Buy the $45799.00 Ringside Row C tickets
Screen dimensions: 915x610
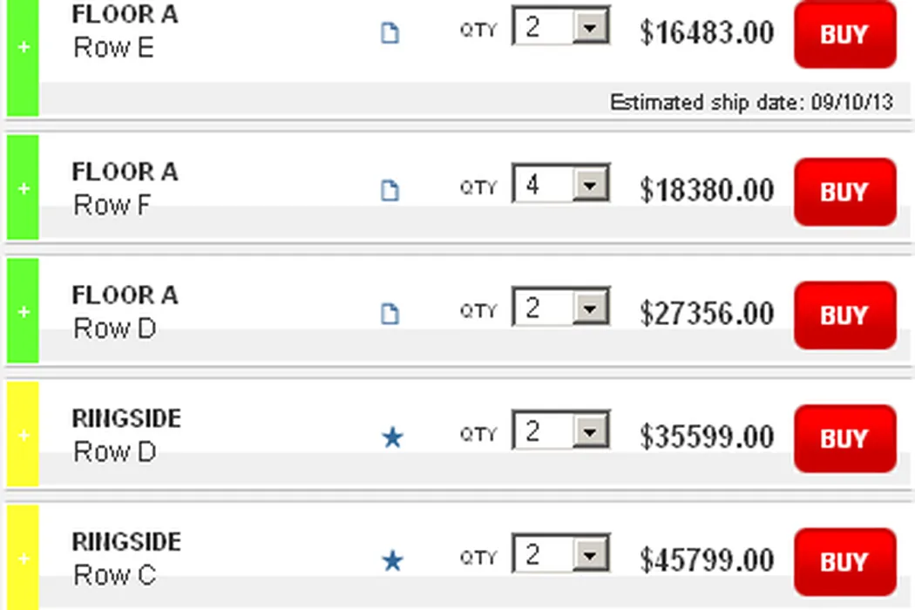844,562
